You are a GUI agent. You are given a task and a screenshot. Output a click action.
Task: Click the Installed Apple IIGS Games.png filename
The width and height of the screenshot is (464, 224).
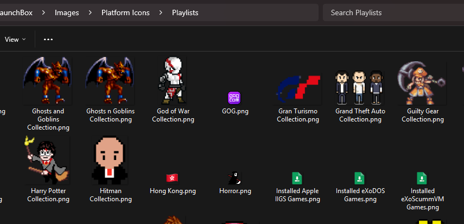pos(297,195)
